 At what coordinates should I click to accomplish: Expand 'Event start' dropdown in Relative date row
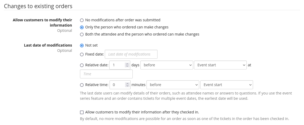pos(220,65)
